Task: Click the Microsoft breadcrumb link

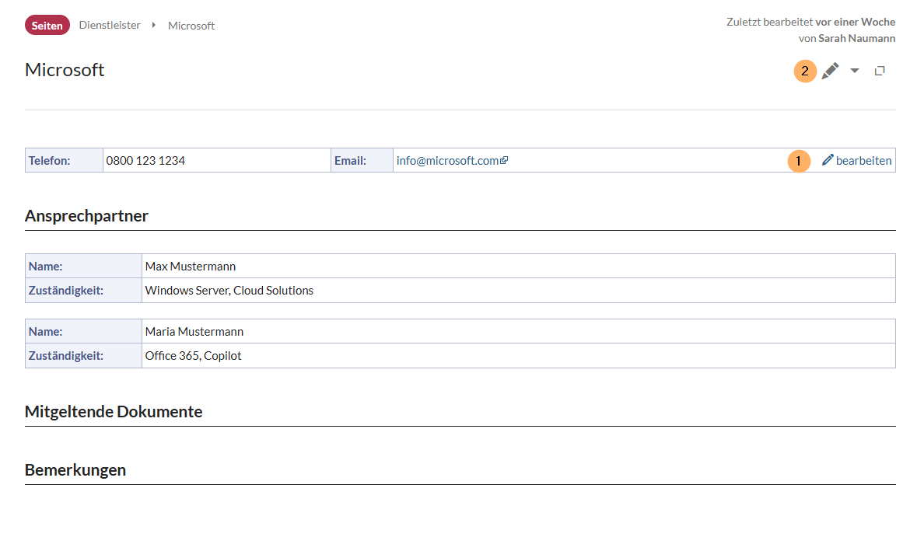Action: (191, 26)
